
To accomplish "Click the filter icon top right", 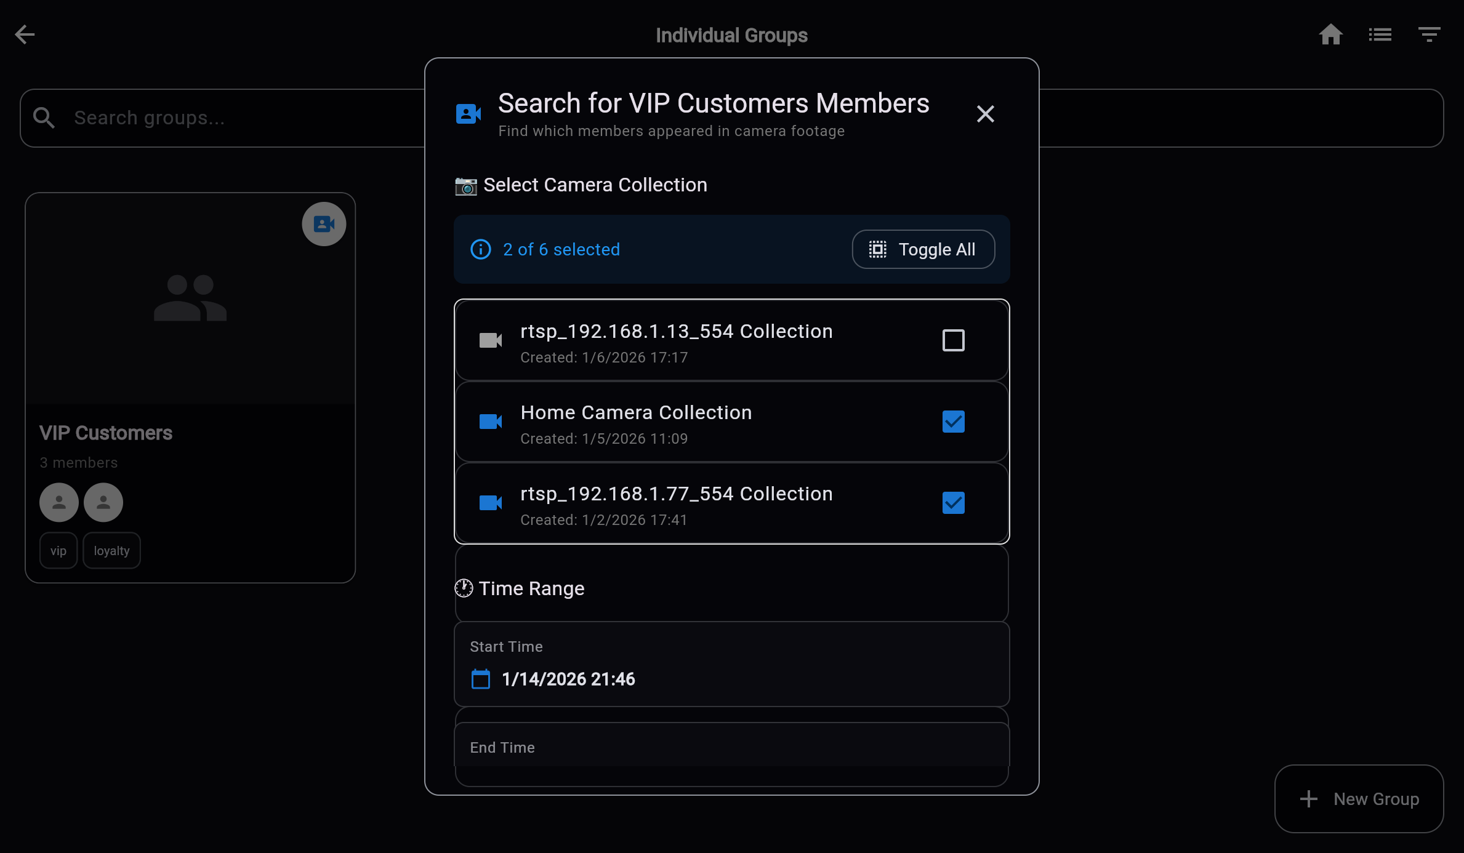I will pos(1429,34).
